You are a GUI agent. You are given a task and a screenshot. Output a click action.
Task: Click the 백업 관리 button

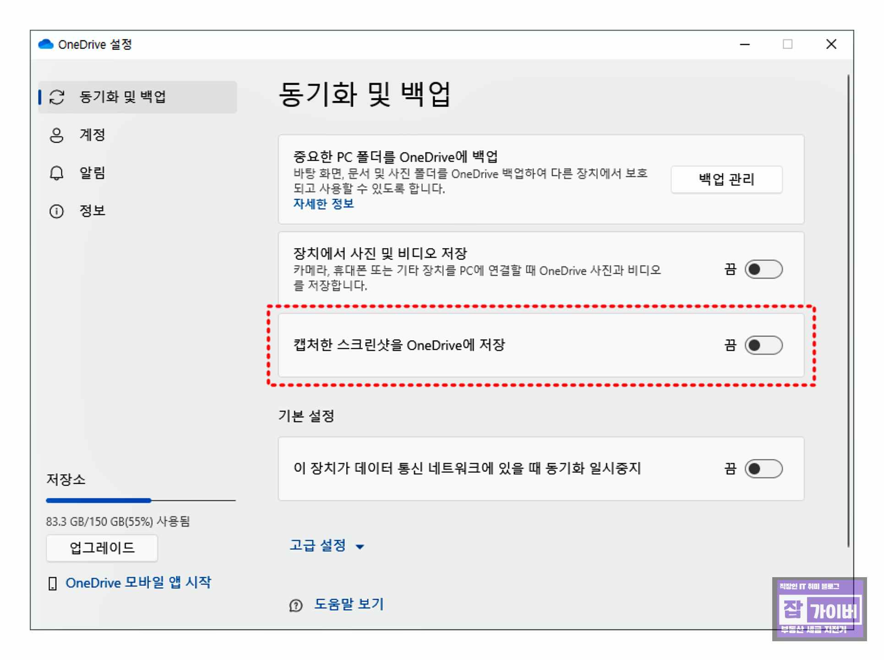[x=726, y=179]
